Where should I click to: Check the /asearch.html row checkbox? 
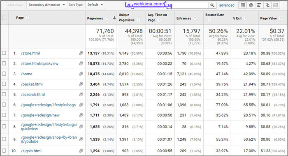click(4, 94)
